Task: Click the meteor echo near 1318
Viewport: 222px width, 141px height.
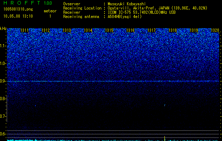Action: (x=165, y=105)
